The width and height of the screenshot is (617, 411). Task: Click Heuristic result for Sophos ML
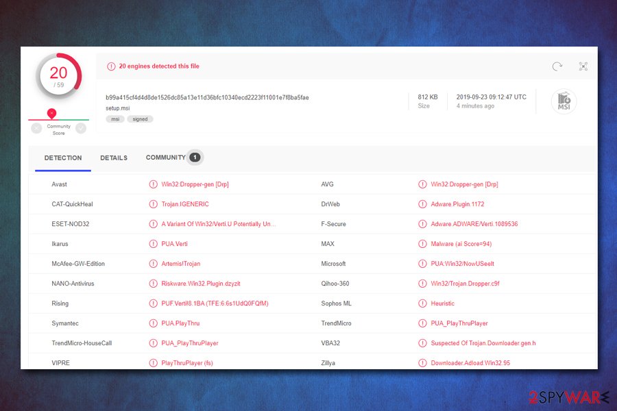[x=442, y=303]
